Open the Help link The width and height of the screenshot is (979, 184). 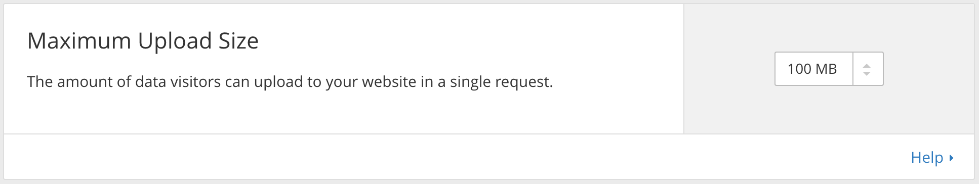point(927,158)
